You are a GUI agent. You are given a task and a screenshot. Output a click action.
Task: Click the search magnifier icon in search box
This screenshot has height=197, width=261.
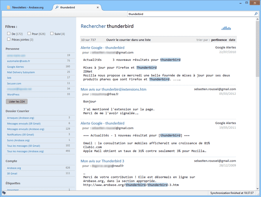tap(256, 14)
